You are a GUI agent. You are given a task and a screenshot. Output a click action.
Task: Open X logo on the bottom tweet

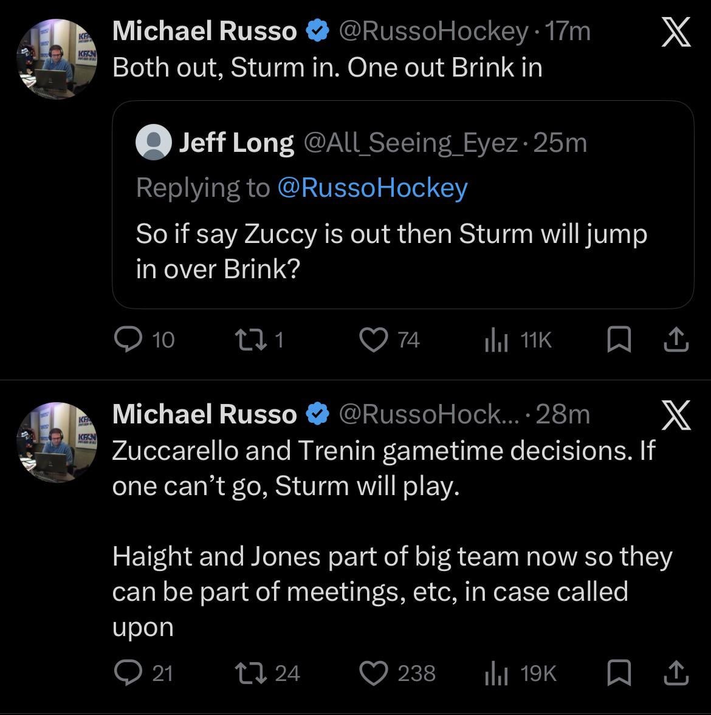(675, 415)
